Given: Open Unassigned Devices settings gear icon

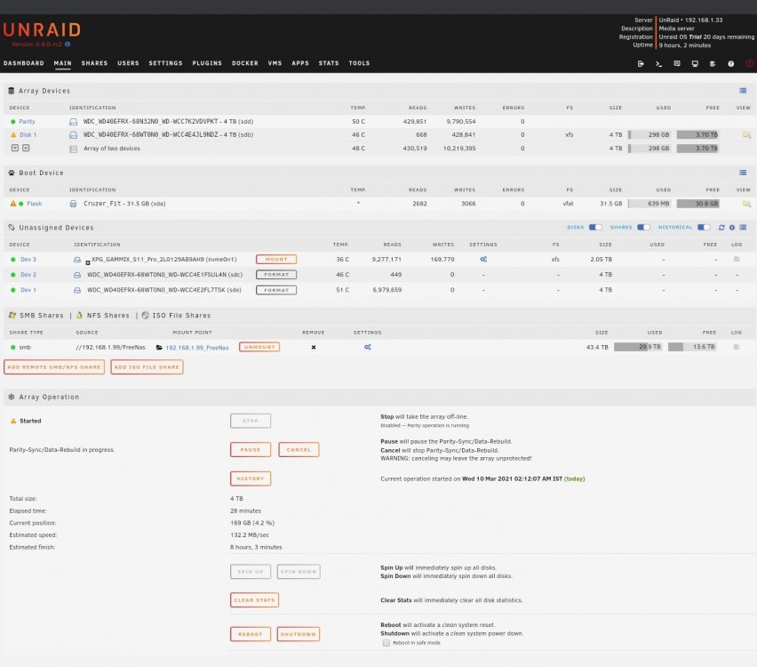Looking at the screenshot, I should [x=732, y=227].
